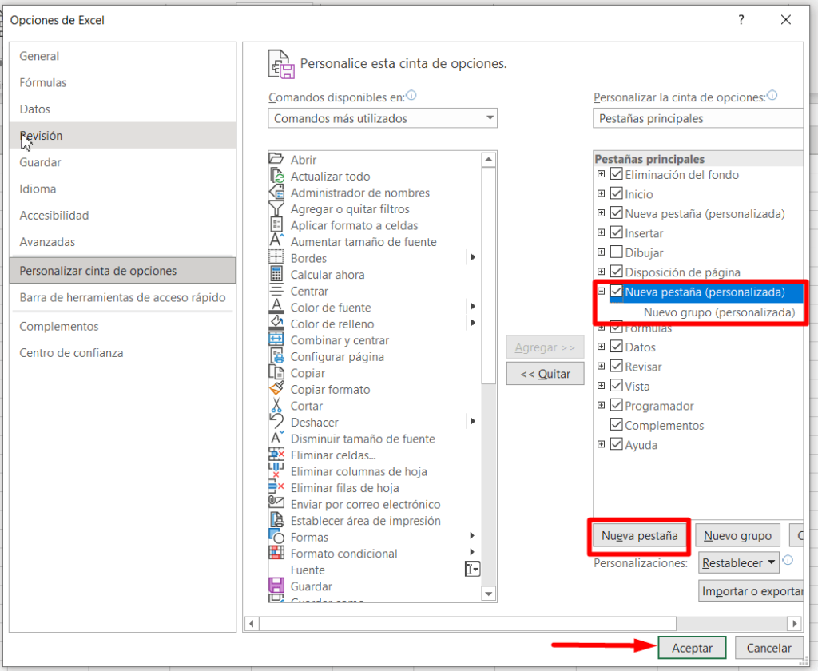Expand the Inicio tab tree item
Viewport: 818px width, 671px height.
tap(602, 193)
